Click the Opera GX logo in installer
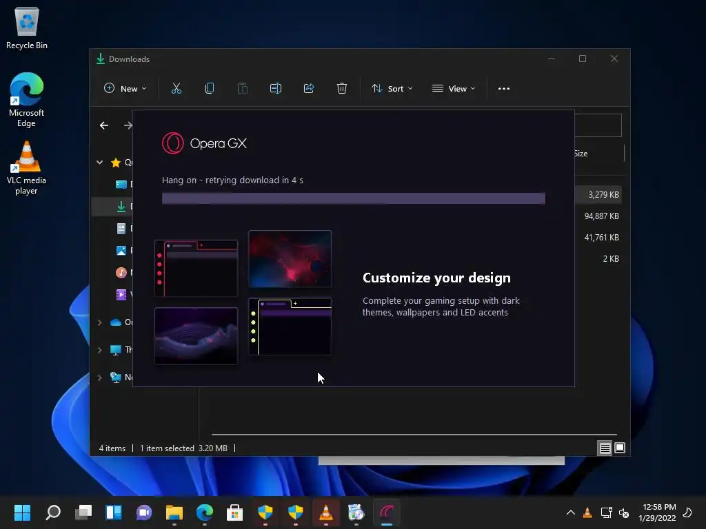 click(204, 143)
